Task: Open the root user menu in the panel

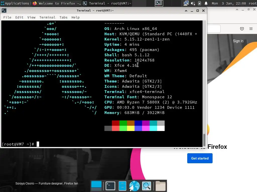Action: click(x=252, y=3)
